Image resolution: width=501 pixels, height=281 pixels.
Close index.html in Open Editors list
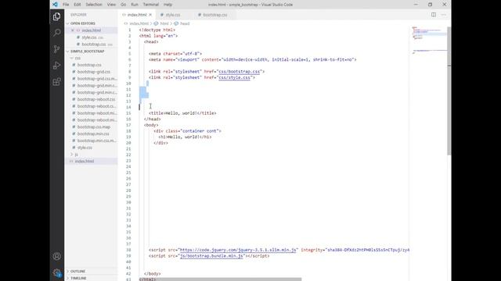pyautogui.click(x=73, y=30)
